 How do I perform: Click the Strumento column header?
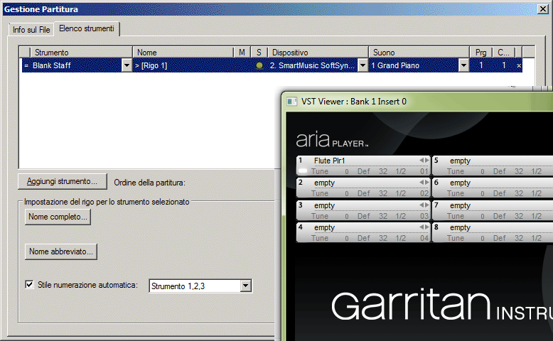[82, 53]
